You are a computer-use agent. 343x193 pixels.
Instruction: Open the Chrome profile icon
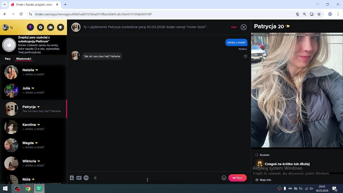pyautogui.click(x=330, y=14)
